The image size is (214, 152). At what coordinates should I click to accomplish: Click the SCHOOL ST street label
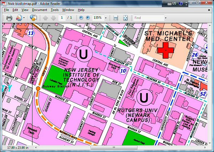coord(20,99)
